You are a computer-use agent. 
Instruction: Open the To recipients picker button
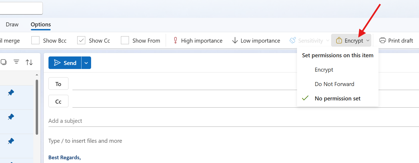[x=58, y=84]
